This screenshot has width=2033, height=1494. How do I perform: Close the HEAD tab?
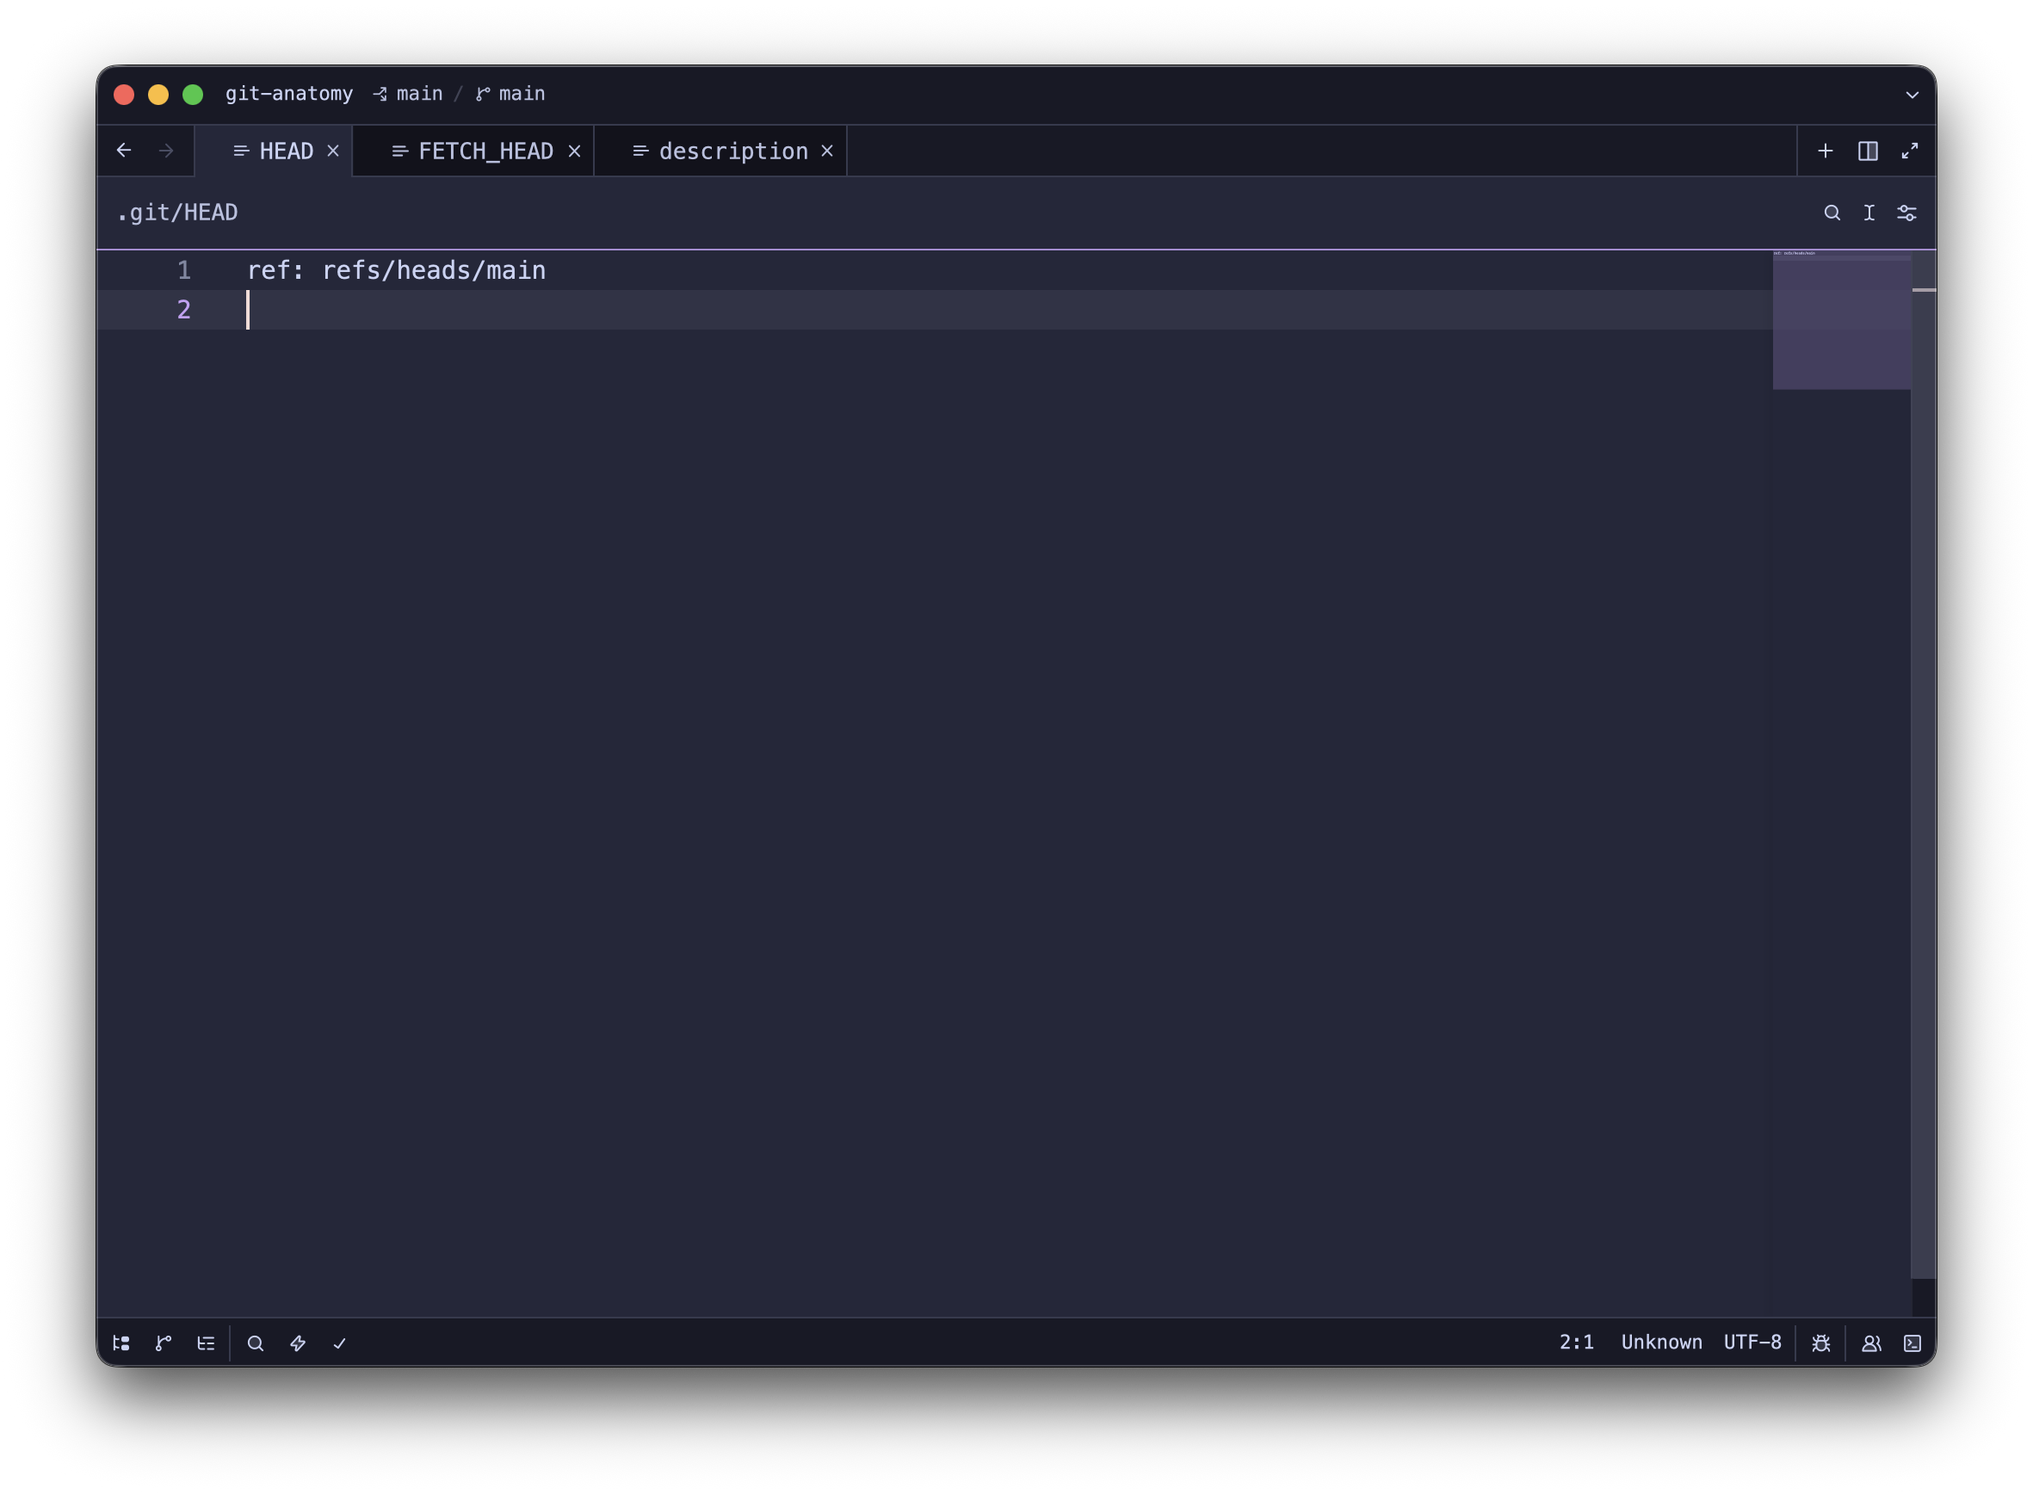pyautogui.click(x=333, y=151)
